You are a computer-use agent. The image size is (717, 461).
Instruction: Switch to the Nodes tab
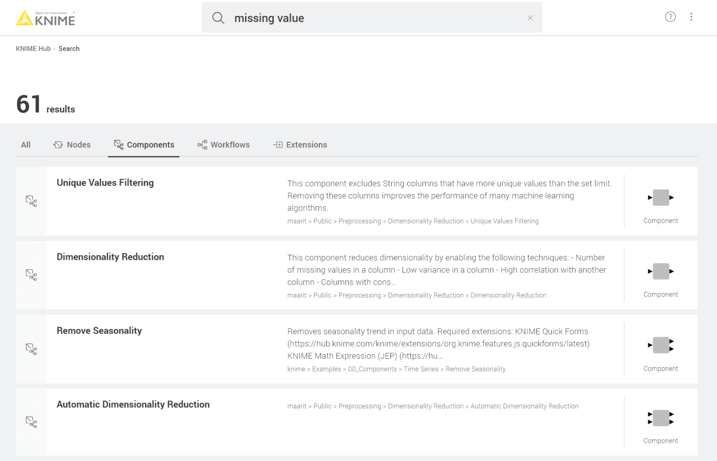(72, 145)
